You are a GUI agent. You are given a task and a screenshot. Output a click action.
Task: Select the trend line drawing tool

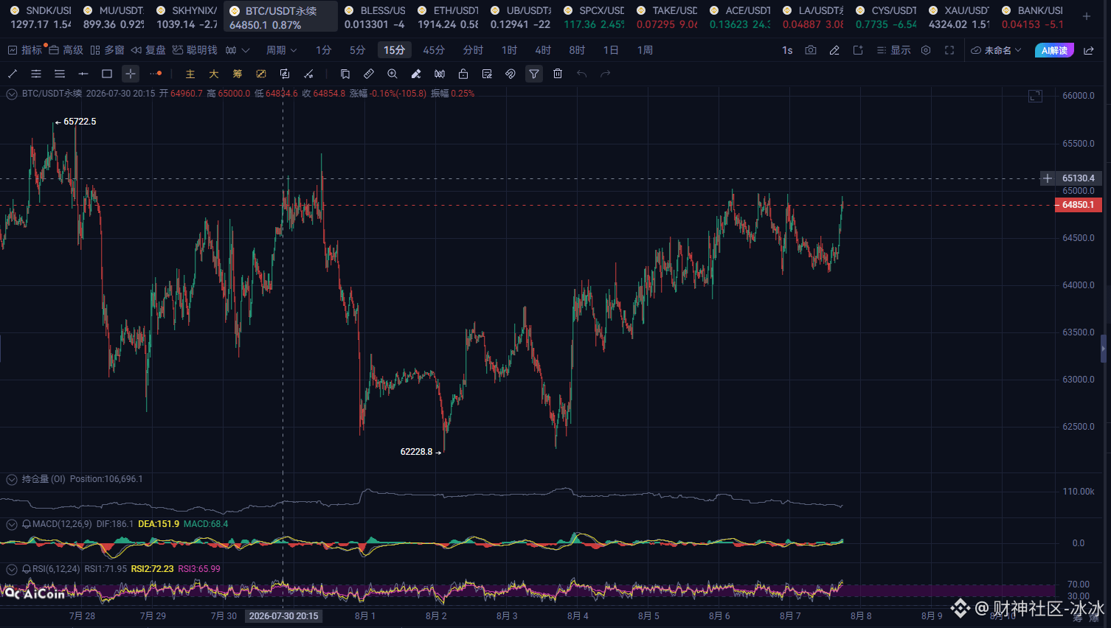(13, 74)
